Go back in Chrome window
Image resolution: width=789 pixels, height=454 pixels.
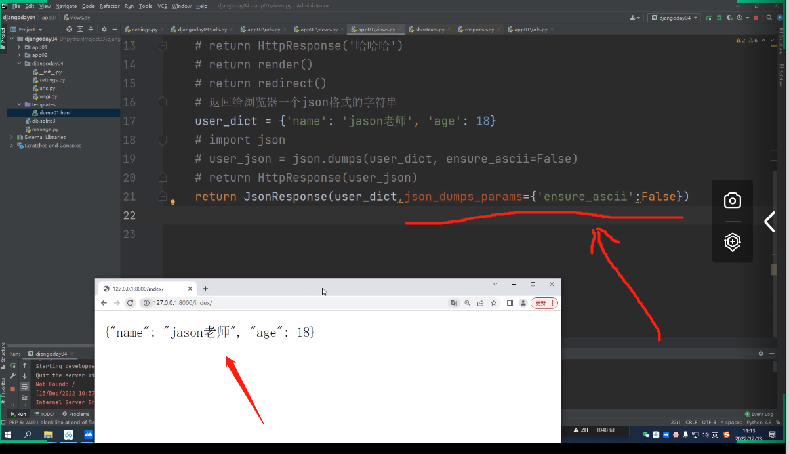coord(104,303)
